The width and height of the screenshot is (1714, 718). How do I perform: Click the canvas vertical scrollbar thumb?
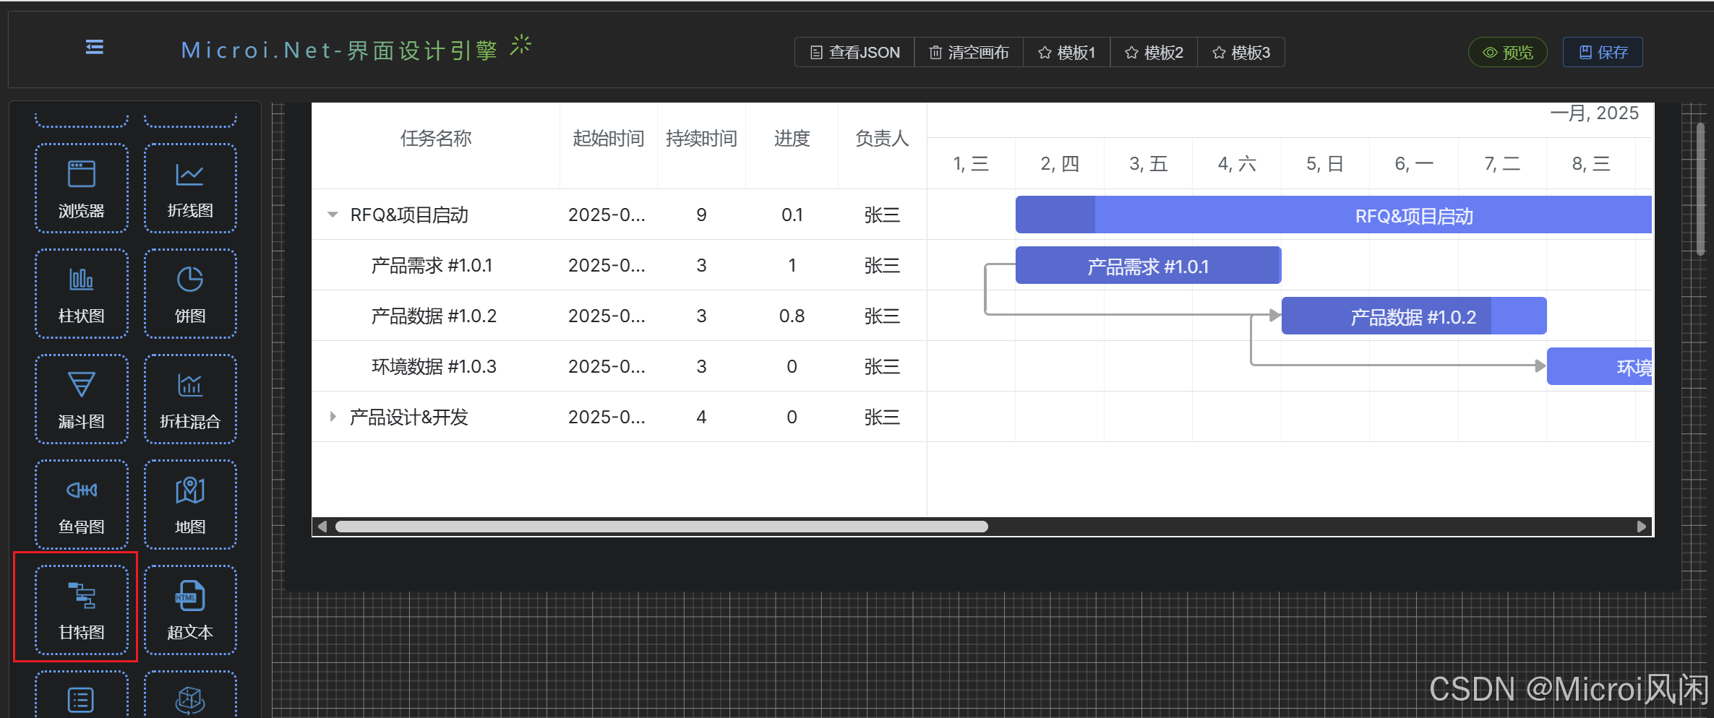click(x=1700, y=189)
